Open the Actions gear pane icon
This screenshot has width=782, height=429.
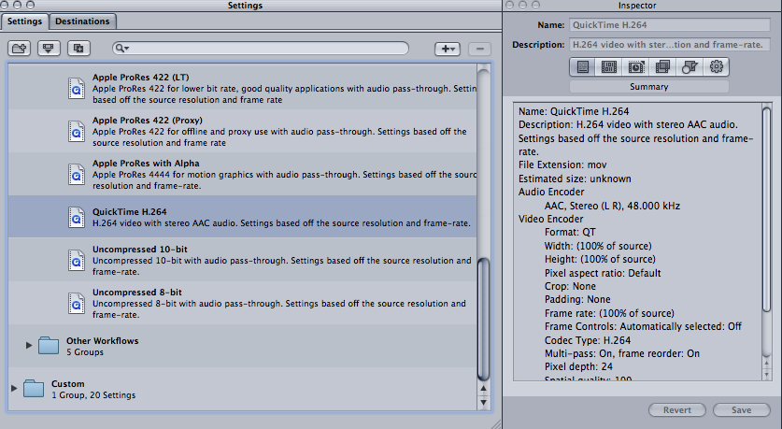tap(717, 67)
